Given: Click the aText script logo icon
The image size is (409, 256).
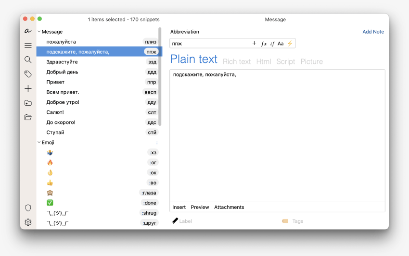Looking at the screenshot, I should (x=28, y=31).
